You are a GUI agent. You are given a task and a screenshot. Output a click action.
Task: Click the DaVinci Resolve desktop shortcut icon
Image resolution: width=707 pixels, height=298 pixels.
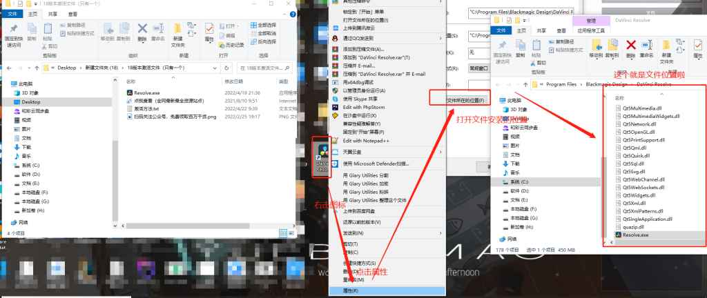tap(323, 157)
